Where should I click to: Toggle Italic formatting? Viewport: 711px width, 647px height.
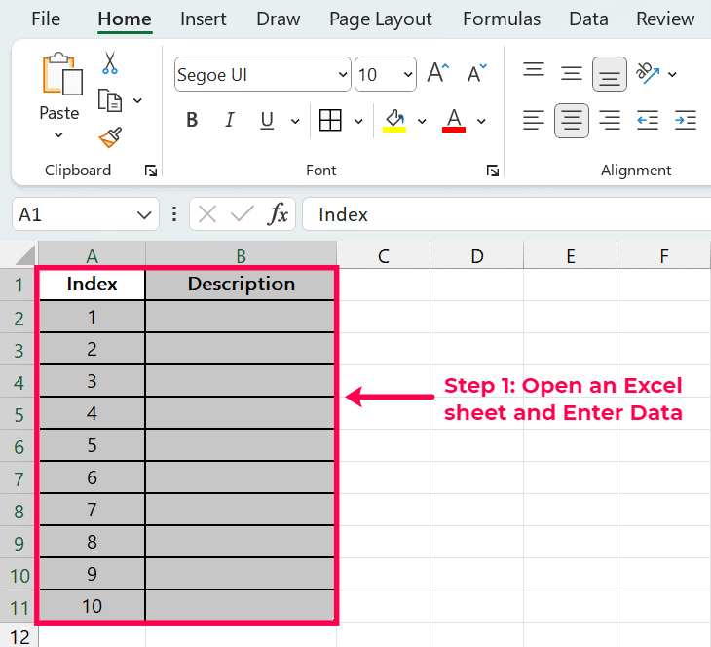pyautogui.click(x=230, y=120)
